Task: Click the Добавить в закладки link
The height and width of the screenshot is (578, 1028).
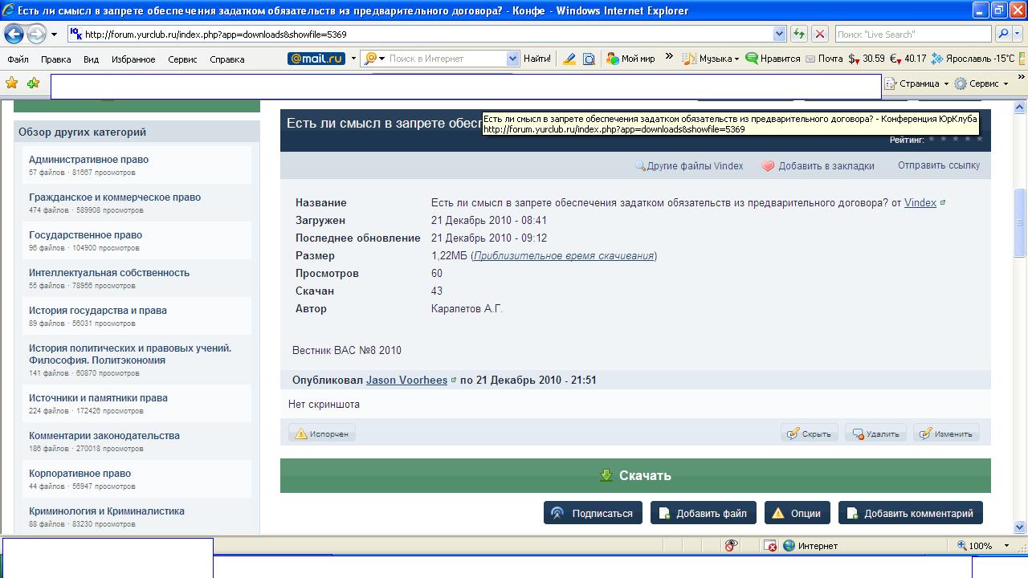Action: click(826, 165)
